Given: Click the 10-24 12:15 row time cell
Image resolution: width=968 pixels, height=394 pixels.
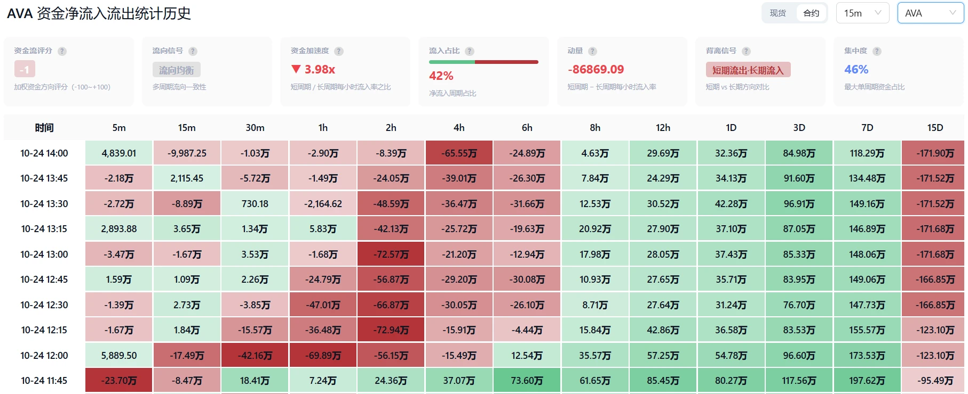Looking at the screenshot, I should pos(44,330).
